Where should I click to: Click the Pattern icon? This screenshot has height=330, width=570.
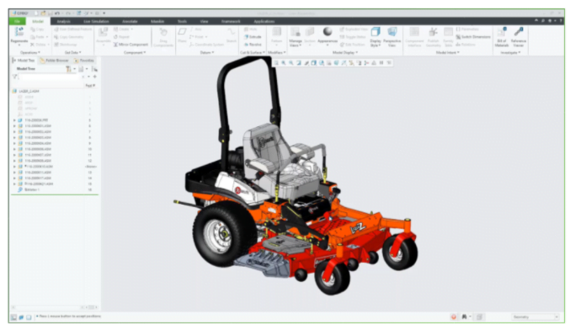tap(276, 32)
